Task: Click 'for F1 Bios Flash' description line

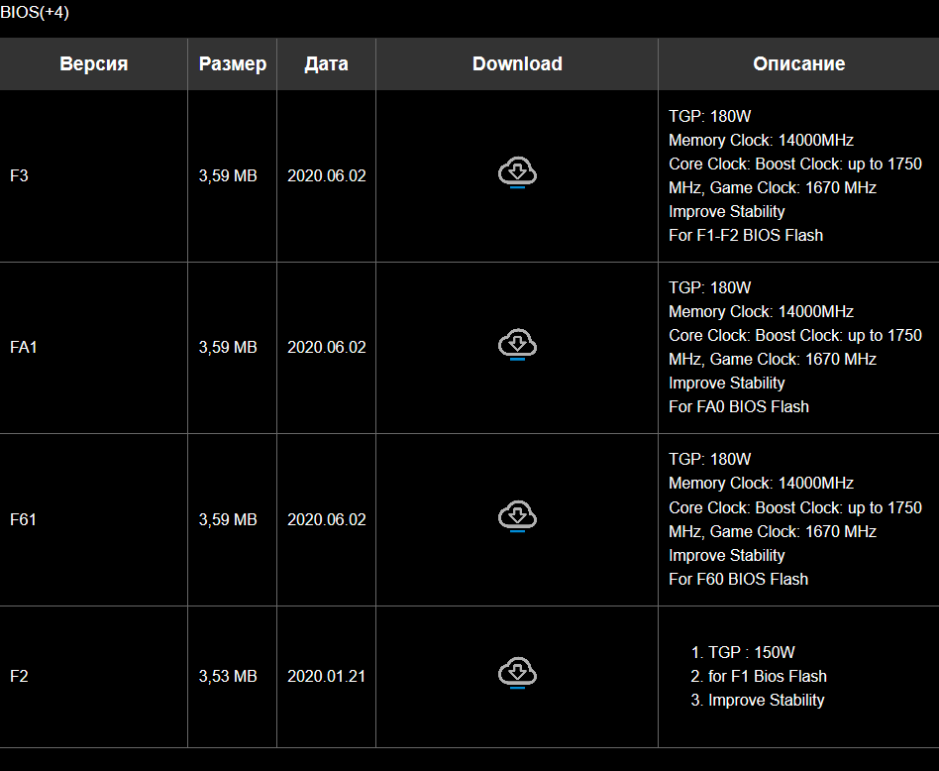Action: pyautogui.click(x=767, y=676)
